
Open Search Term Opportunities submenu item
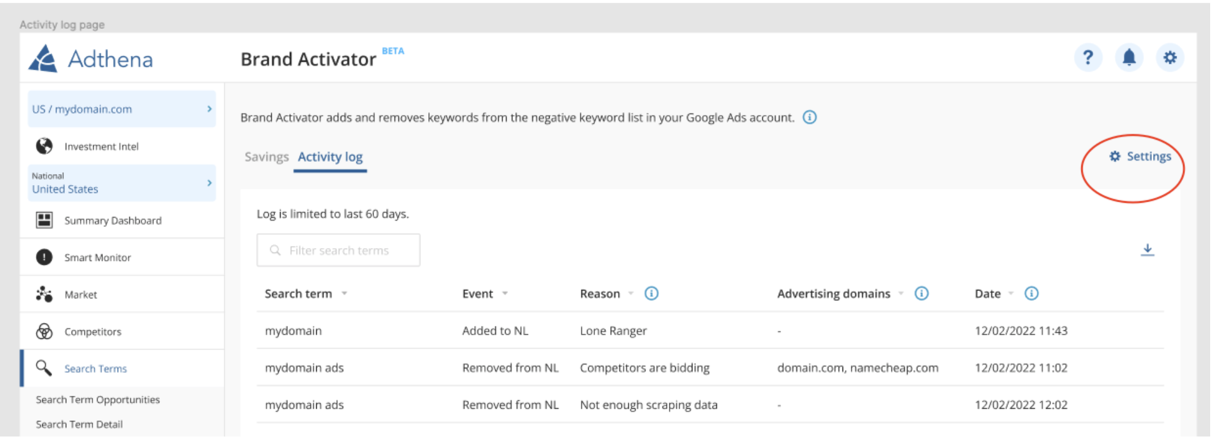(97, 400)
